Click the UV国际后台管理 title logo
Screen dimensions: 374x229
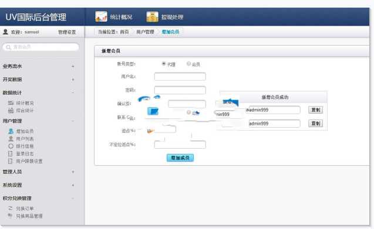[36, 17]
